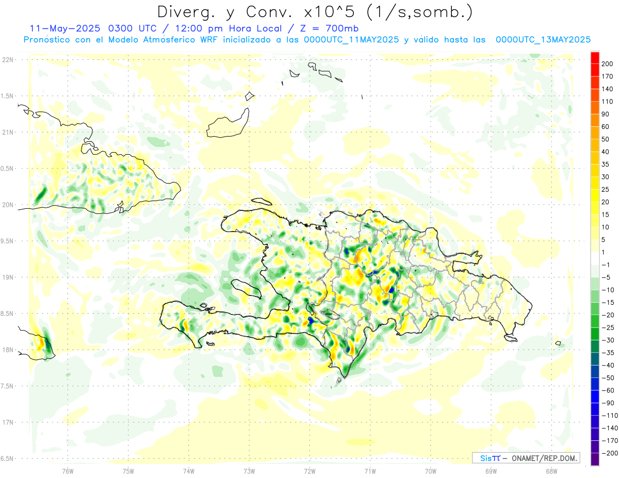Click the legend value 110
Image resolution: width=619 pixels, height=478 pixels.
pyautogui.click(x=608, y=102)
